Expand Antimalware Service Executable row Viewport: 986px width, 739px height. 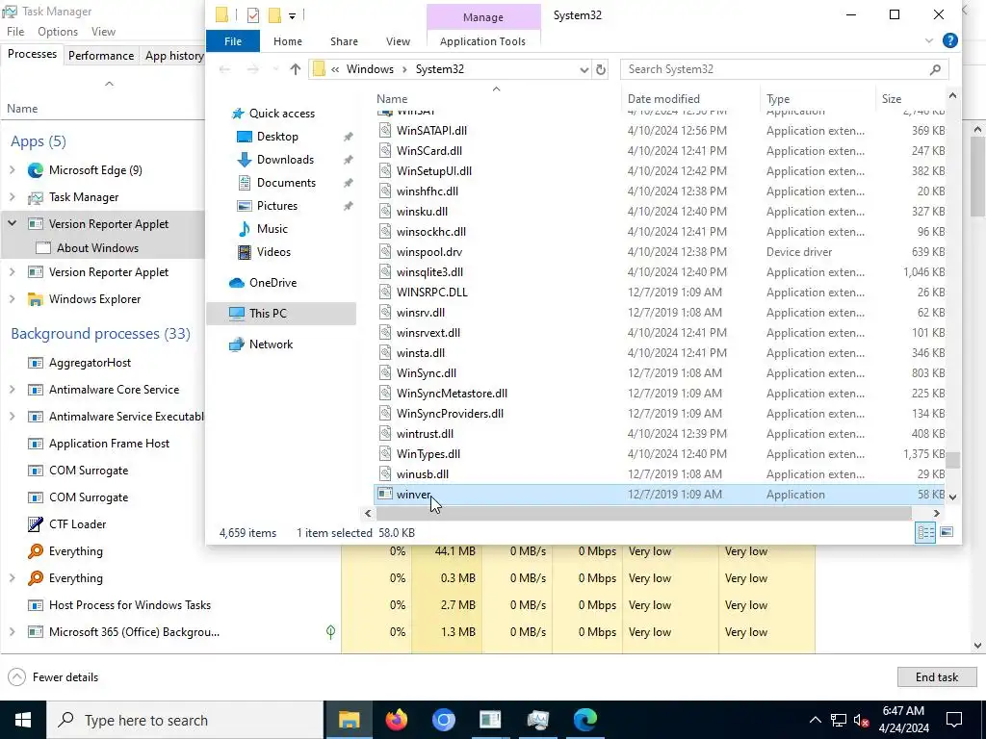click(12, 417)
